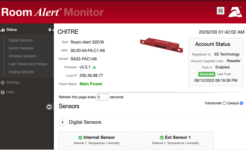The image size is (246, 150).
Task: Select the Celsius radio button
Action: click(x=241, y=103)
